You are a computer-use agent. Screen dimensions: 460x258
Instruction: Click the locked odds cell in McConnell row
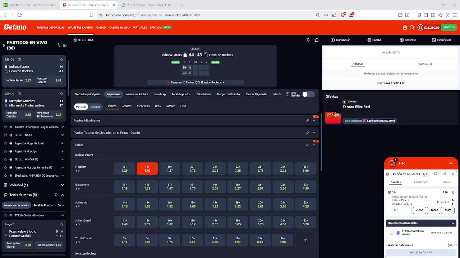[x=305, y=240]
